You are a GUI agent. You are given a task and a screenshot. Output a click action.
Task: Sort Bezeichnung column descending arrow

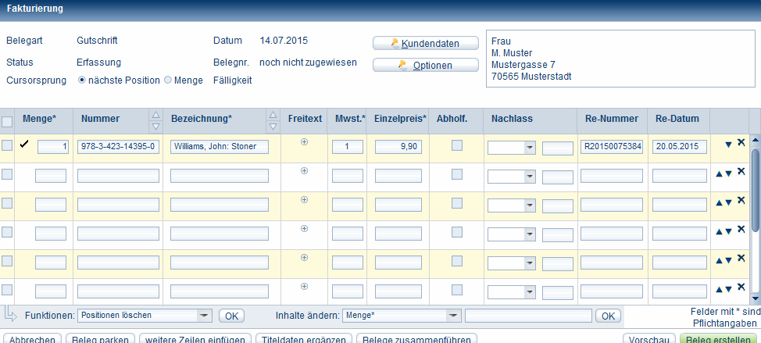tap(273, 126)
